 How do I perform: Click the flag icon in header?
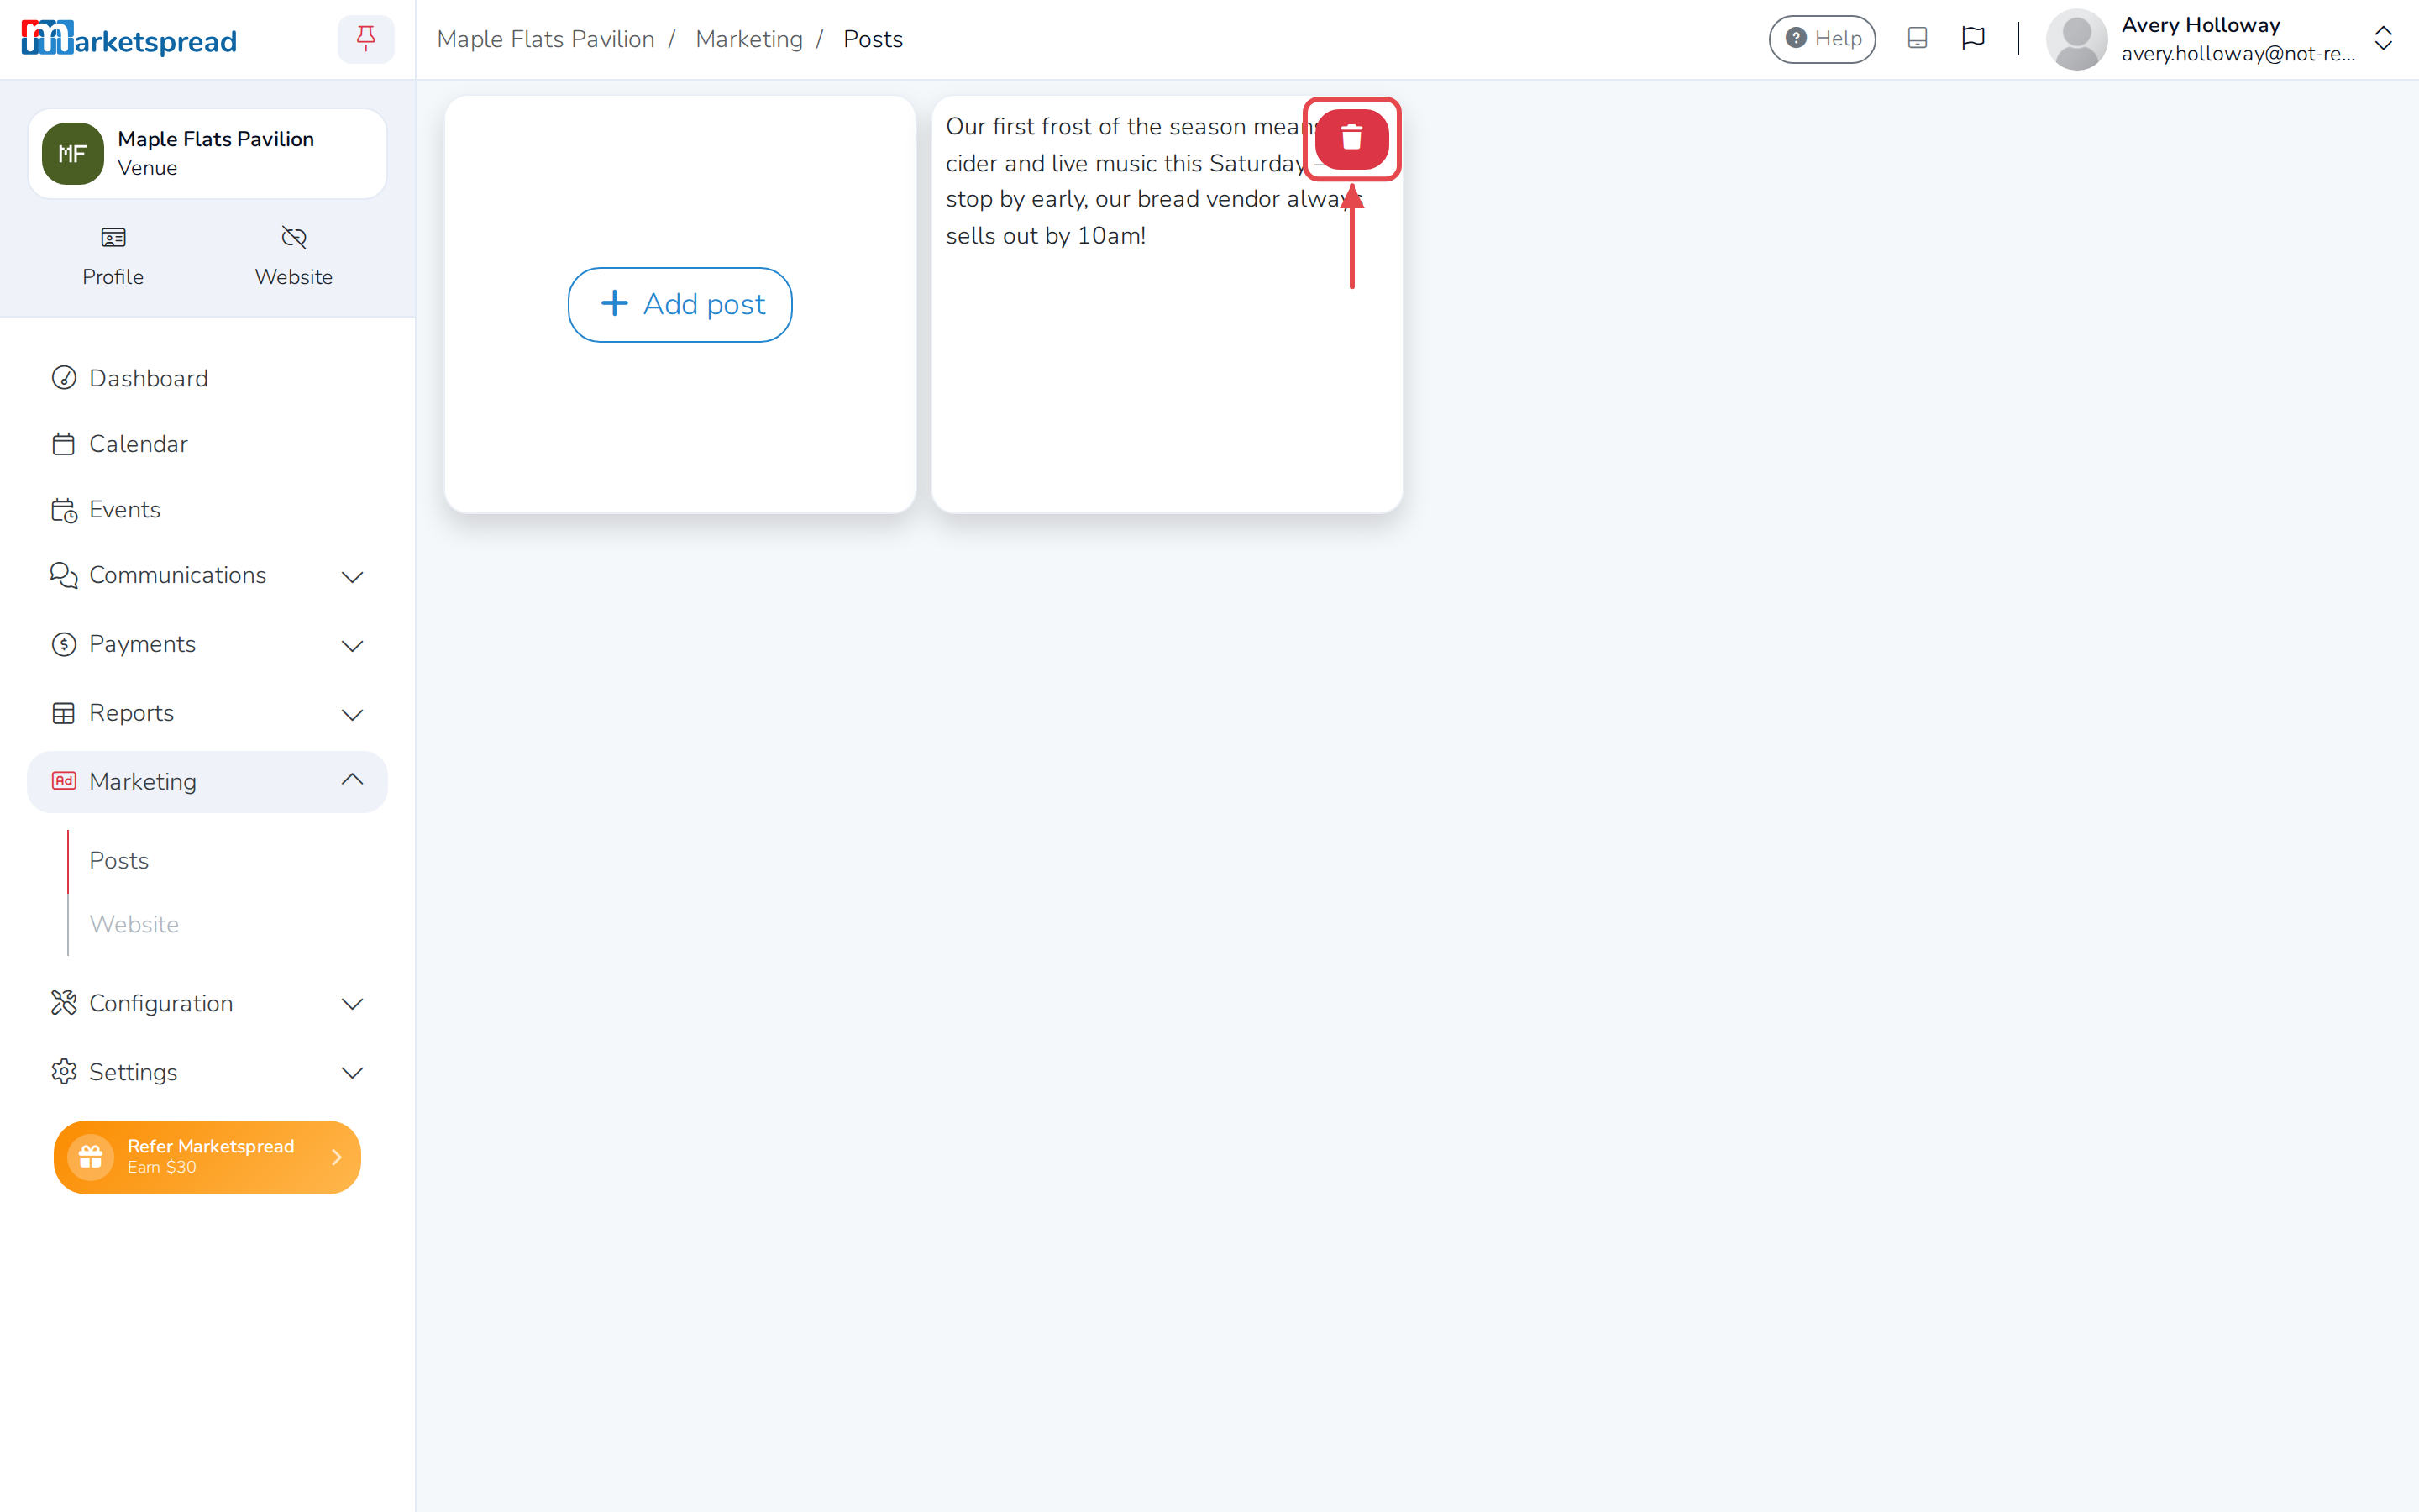click(1972, 39)
